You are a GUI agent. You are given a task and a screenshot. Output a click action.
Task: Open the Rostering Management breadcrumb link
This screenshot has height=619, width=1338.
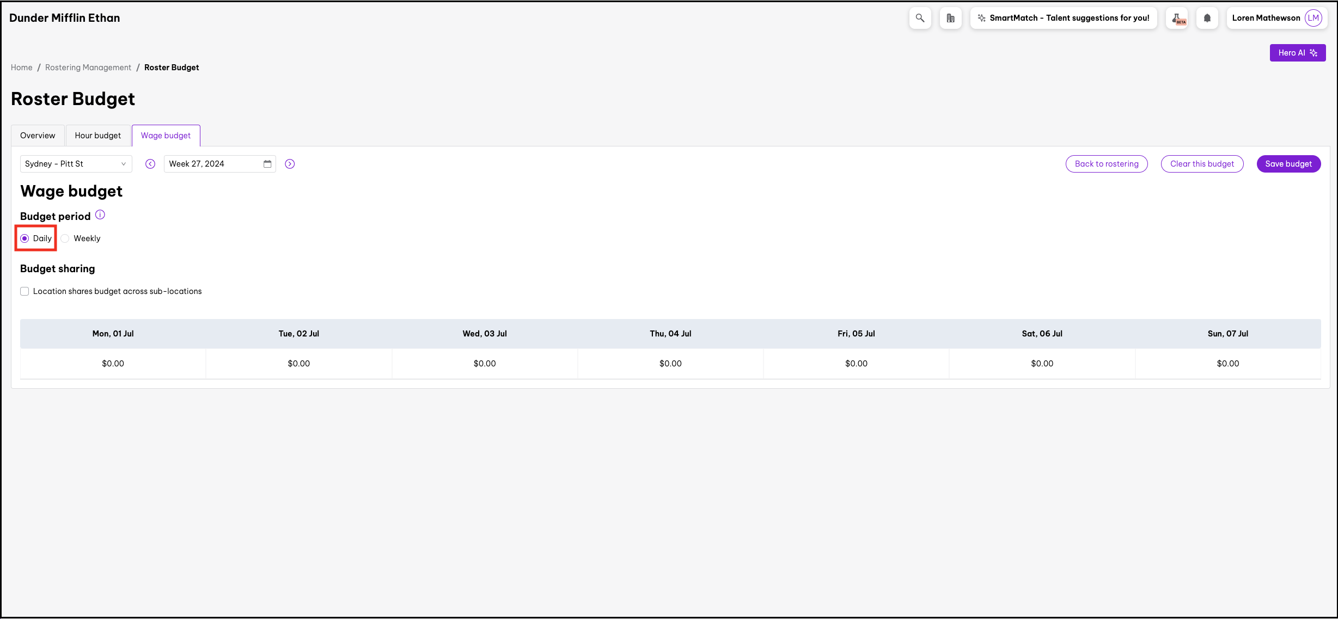point(88,68)
